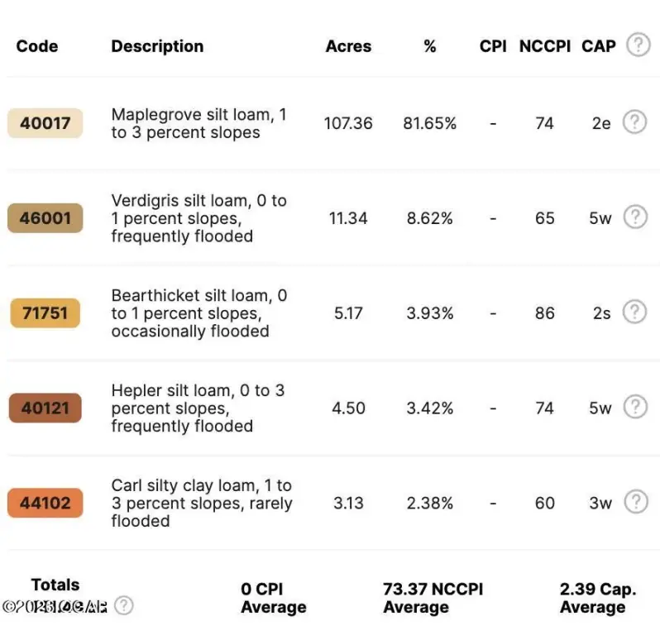Open help icon for Bearthicket silt loam row
The height and width of the screenshot is (635, 660).
(x=634, y=313)
